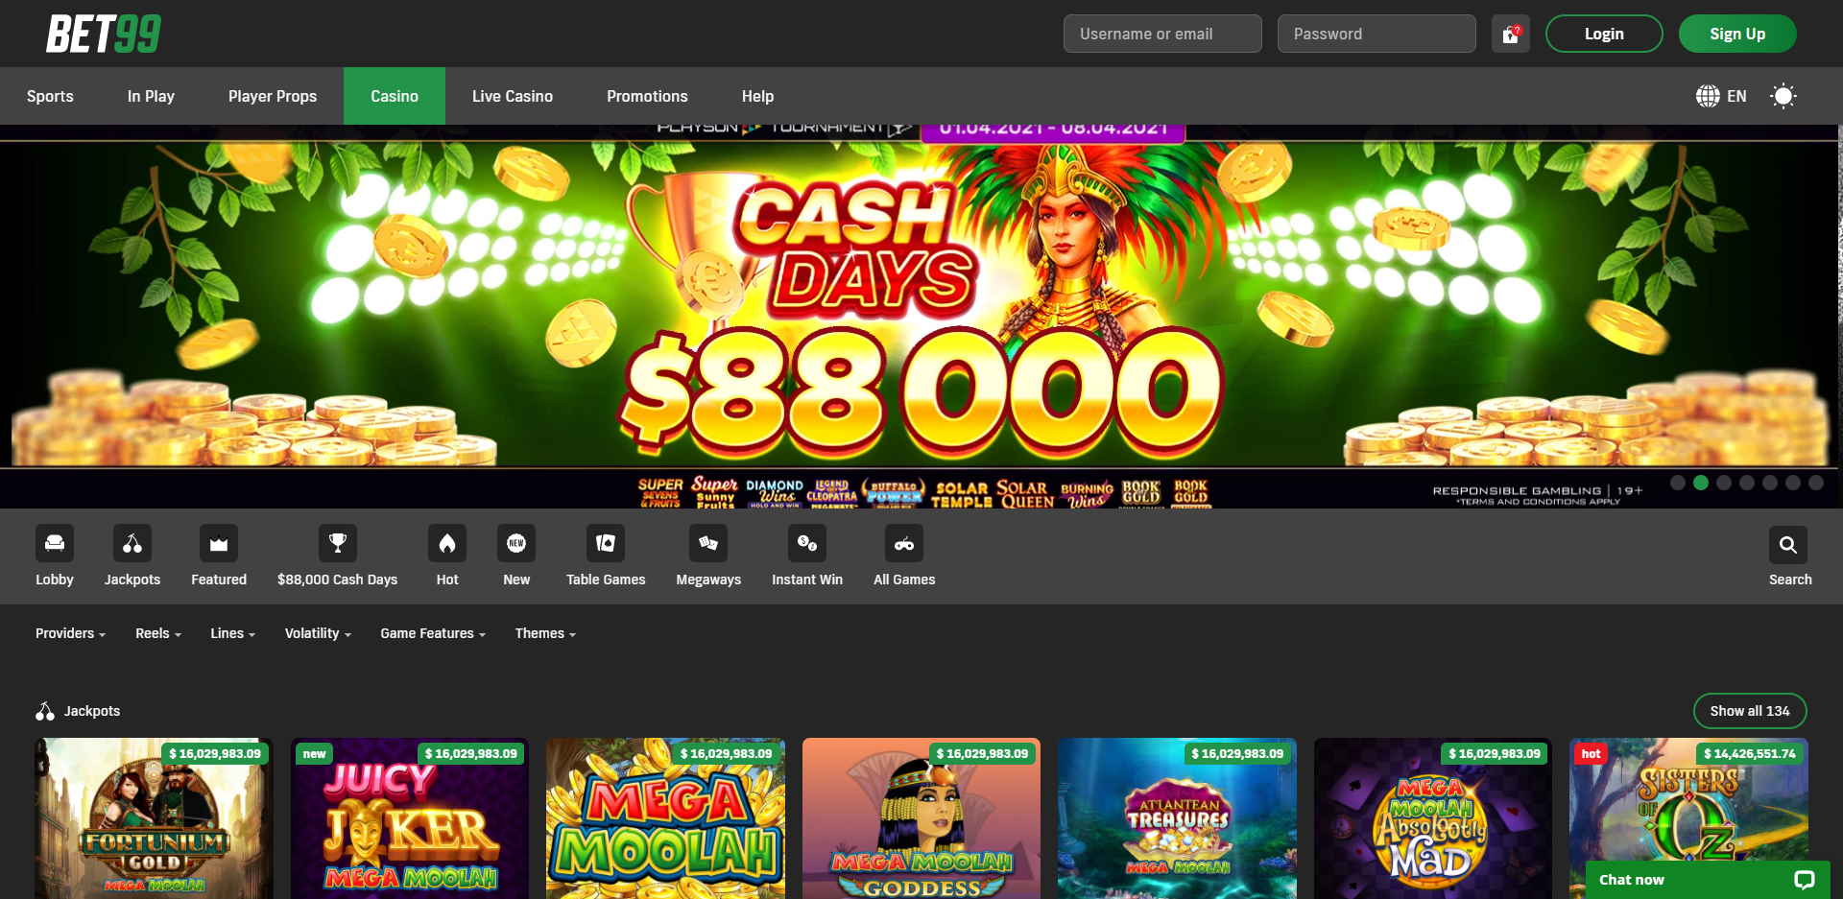
Task: Open the gift notifications icon
Action: 1511,34
